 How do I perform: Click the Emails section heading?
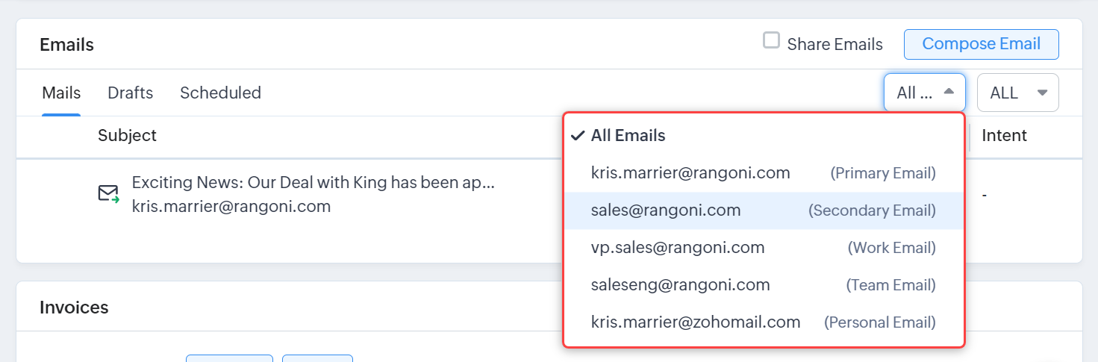click(x=66, y=45)
